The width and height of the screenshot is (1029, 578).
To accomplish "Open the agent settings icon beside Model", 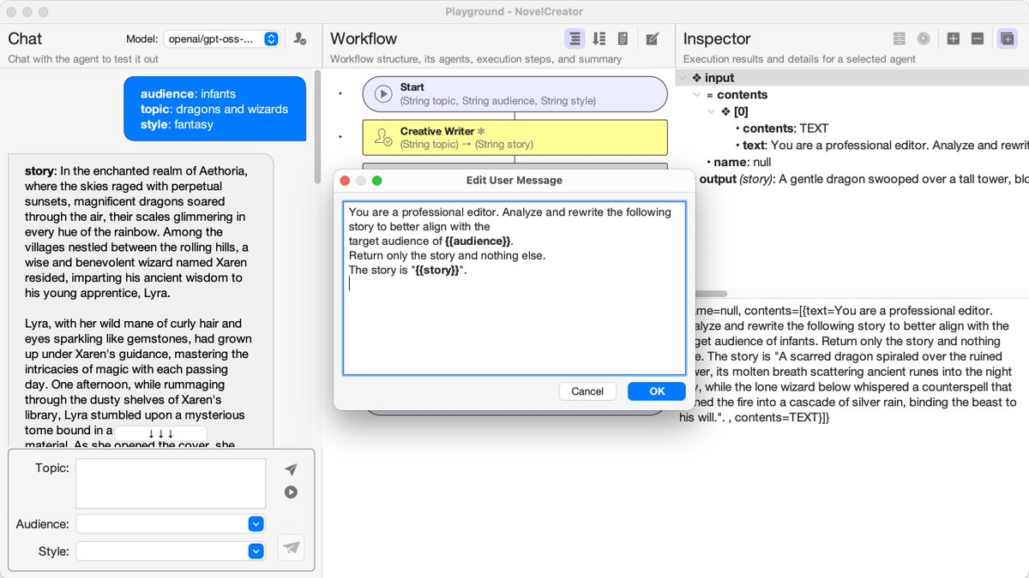I will click(x=299, y=39).
